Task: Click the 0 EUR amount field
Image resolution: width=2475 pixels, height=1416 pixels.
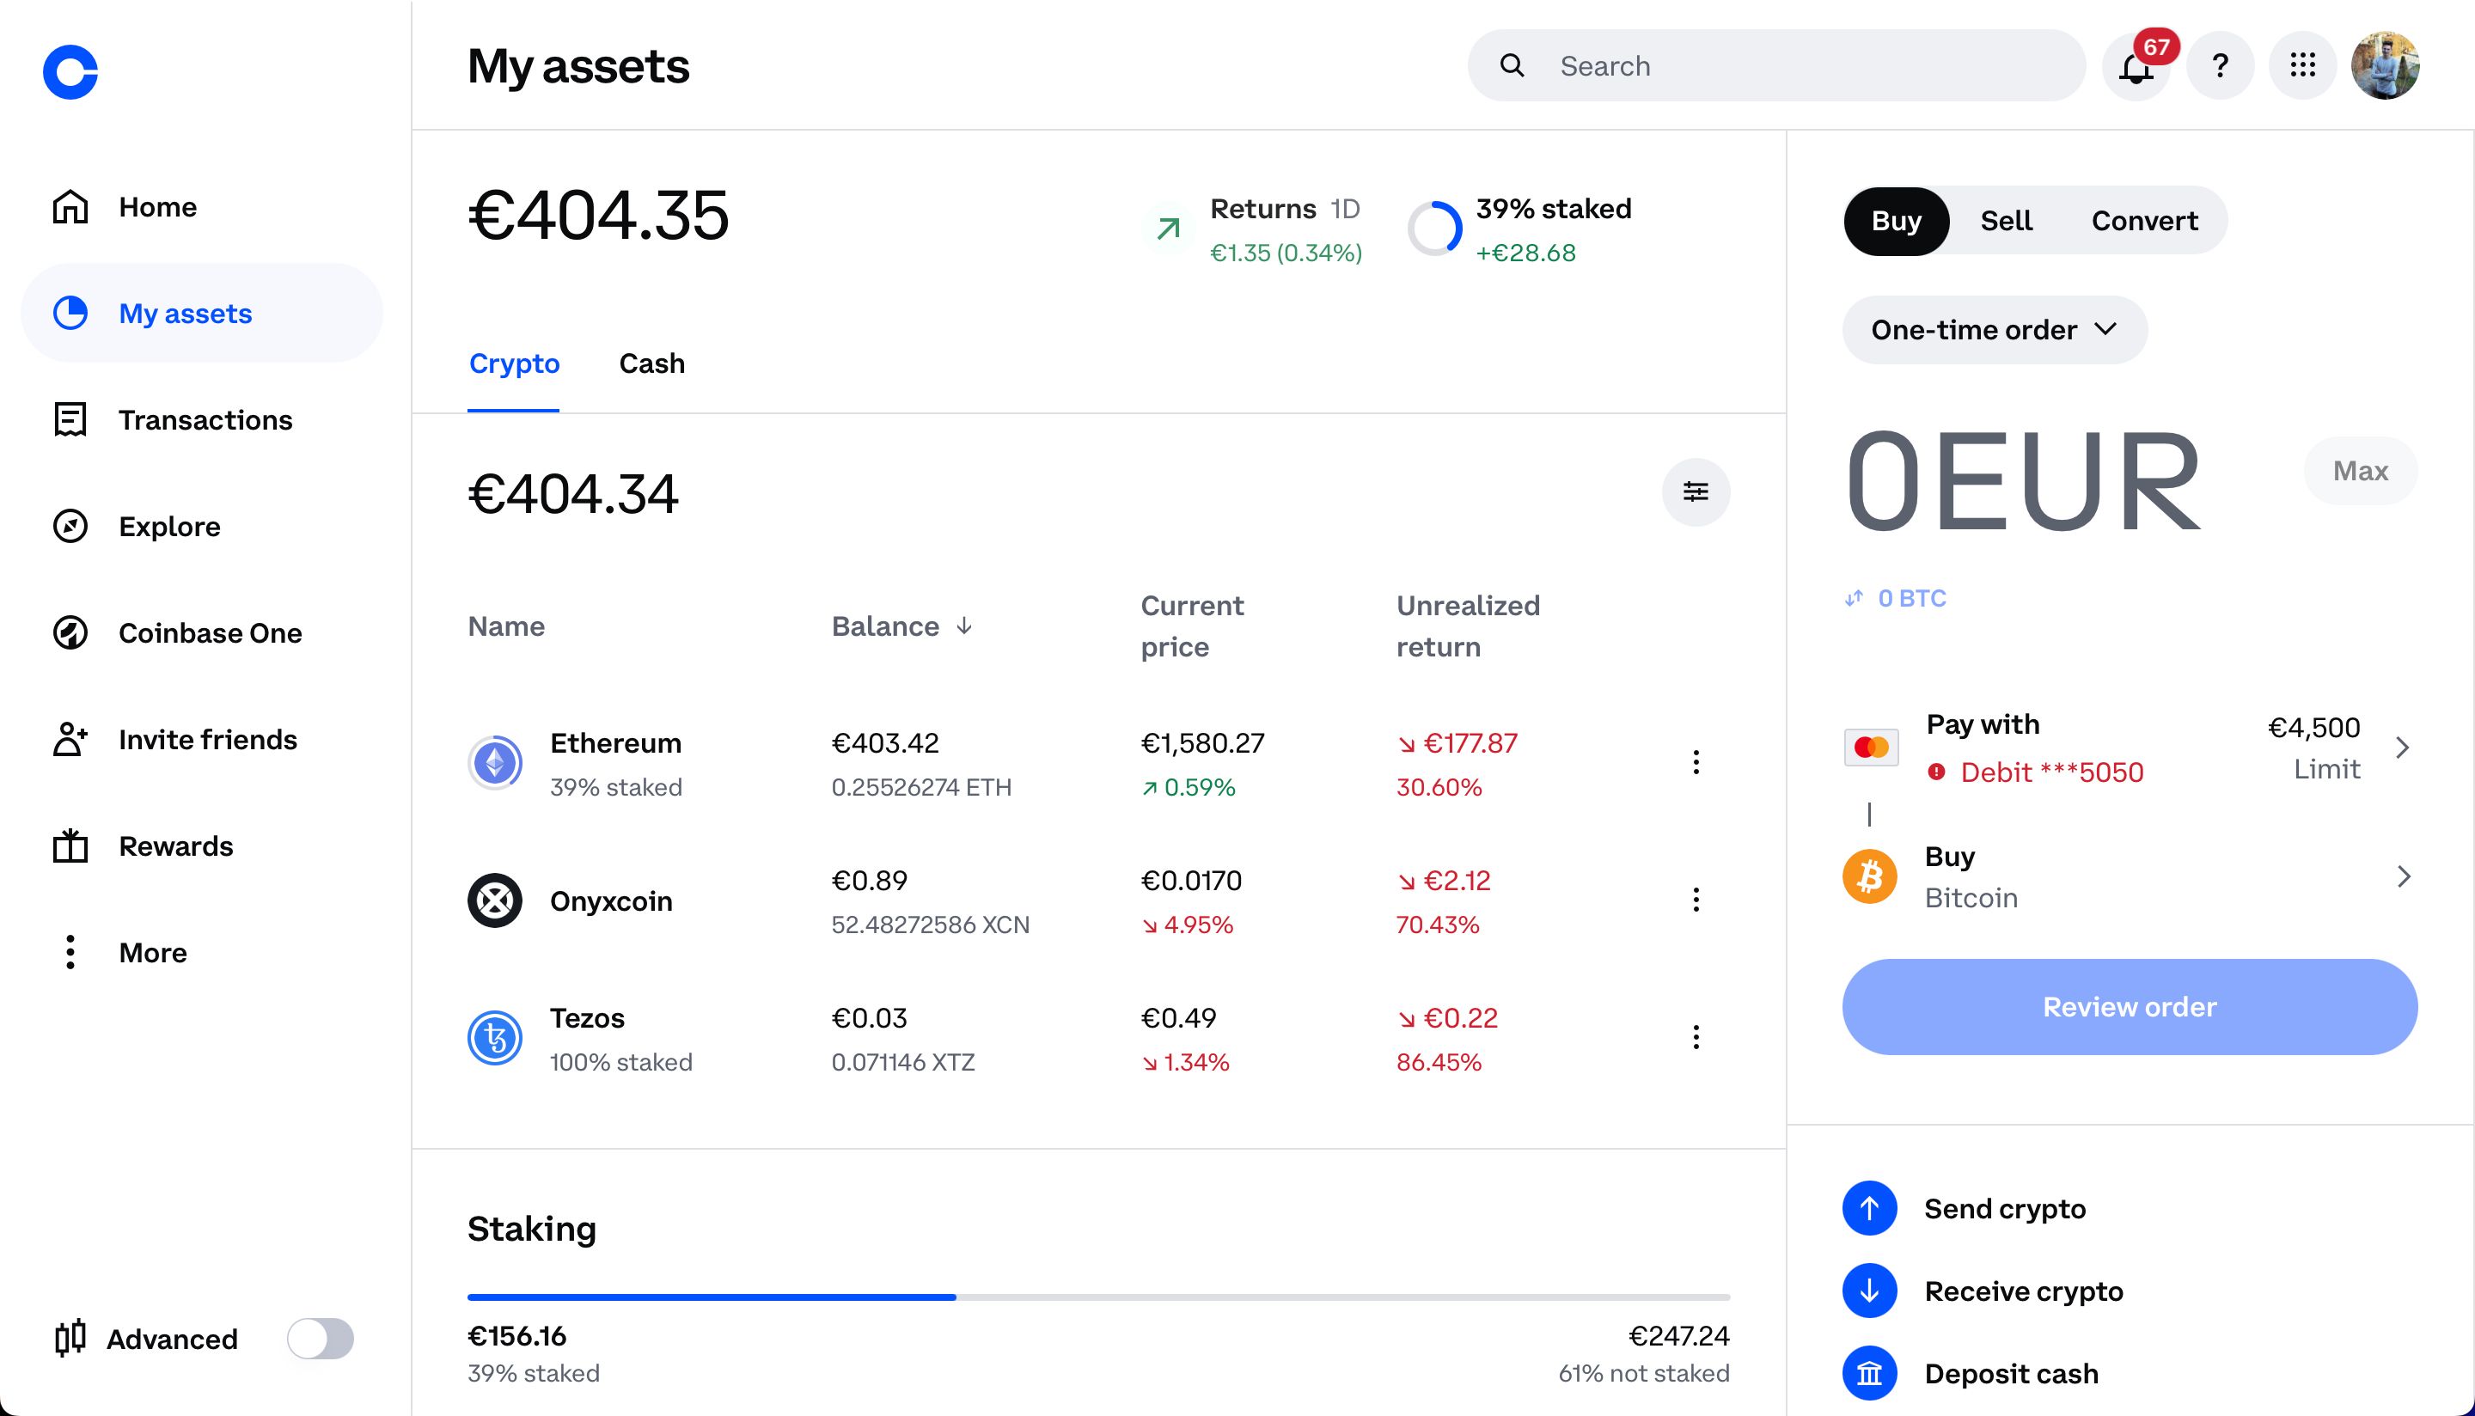Action: (x=2023, y=482)
